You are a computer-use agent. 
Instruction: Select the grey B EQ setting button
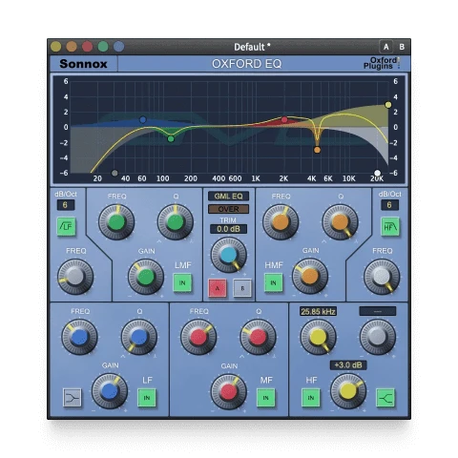(242, 288)
